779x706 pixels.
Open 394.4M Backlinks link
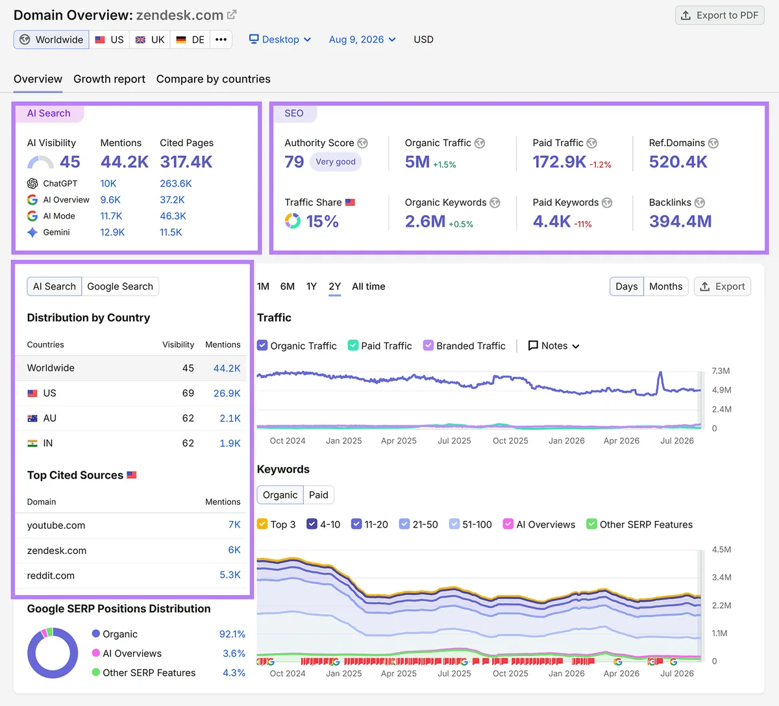coord(680,221)
